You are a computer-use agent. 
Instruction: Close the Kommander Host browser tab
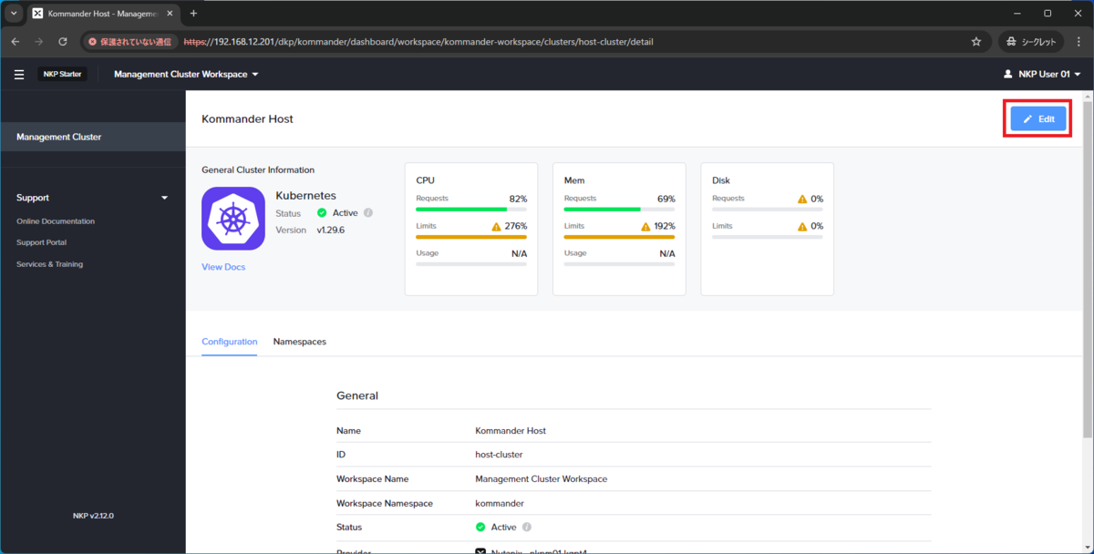tap(170, 14)
